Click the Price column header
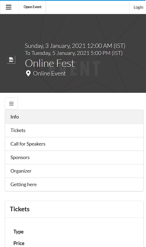The height and width of the screenshot is (247, 146). 19,243
